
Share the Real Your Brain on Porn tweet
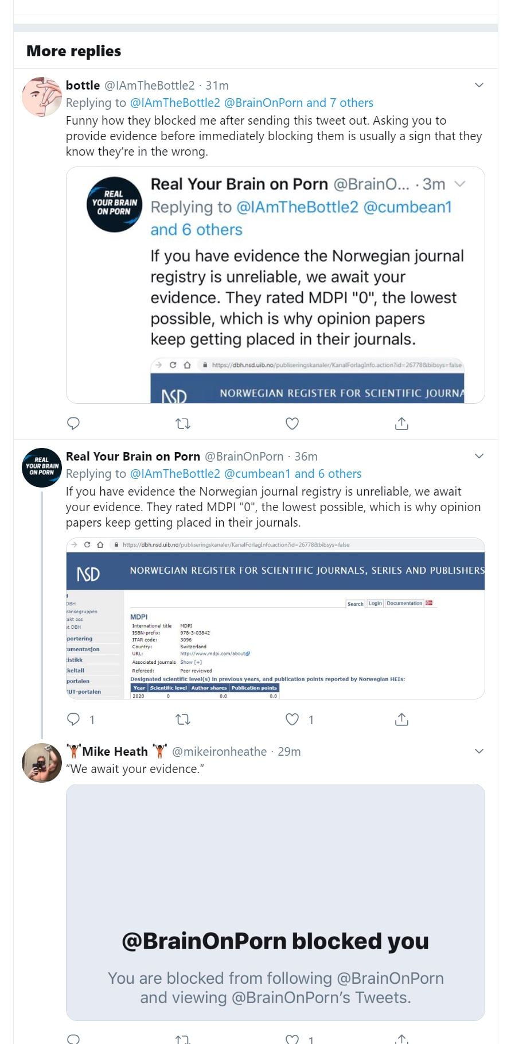[x=401, y=719]
